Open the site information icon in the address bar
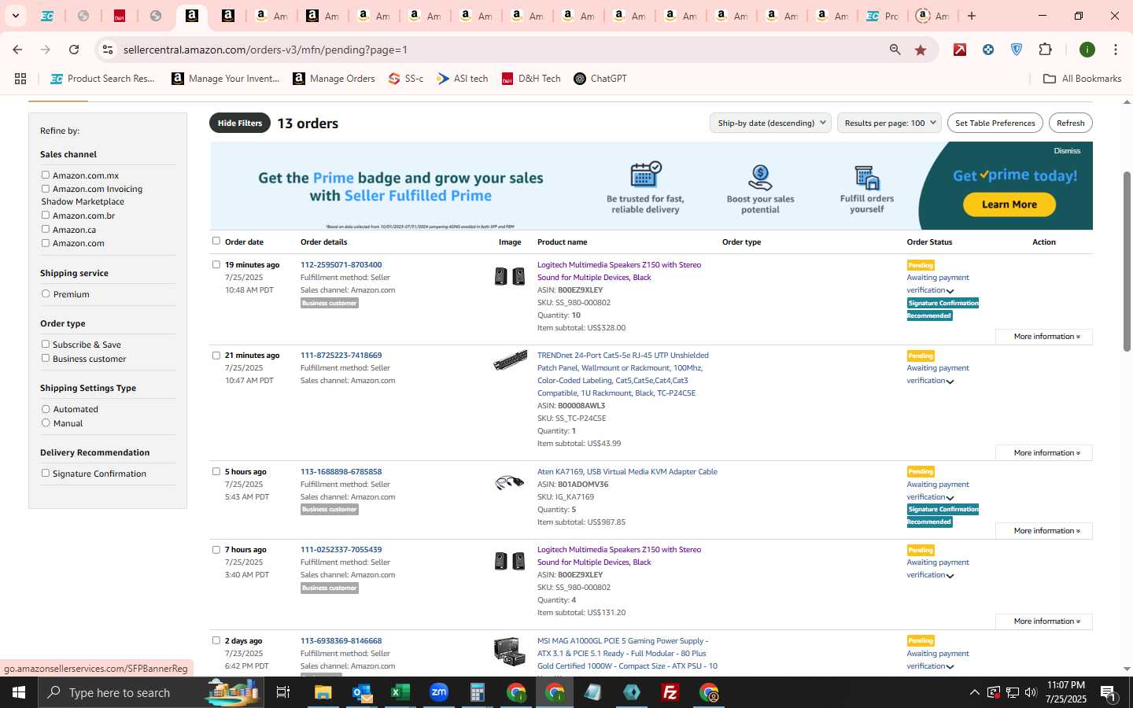 108,50
